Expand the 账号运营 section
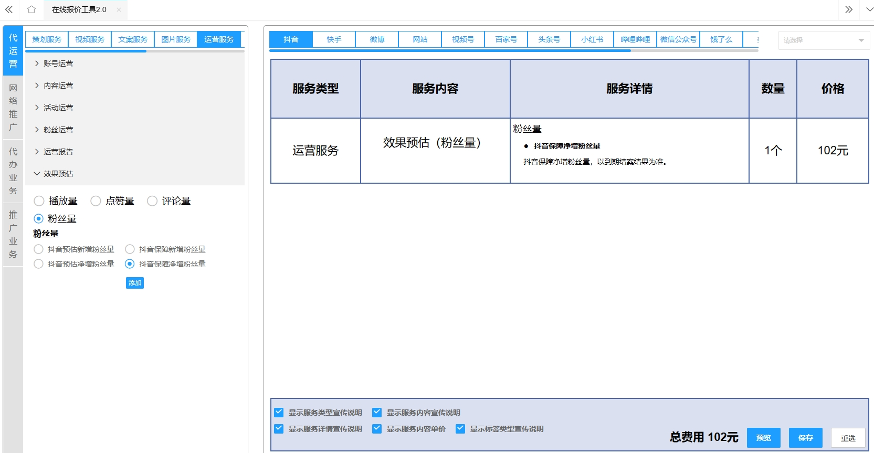The width and height of the screenshot is (874, 453). click(58, 64)
